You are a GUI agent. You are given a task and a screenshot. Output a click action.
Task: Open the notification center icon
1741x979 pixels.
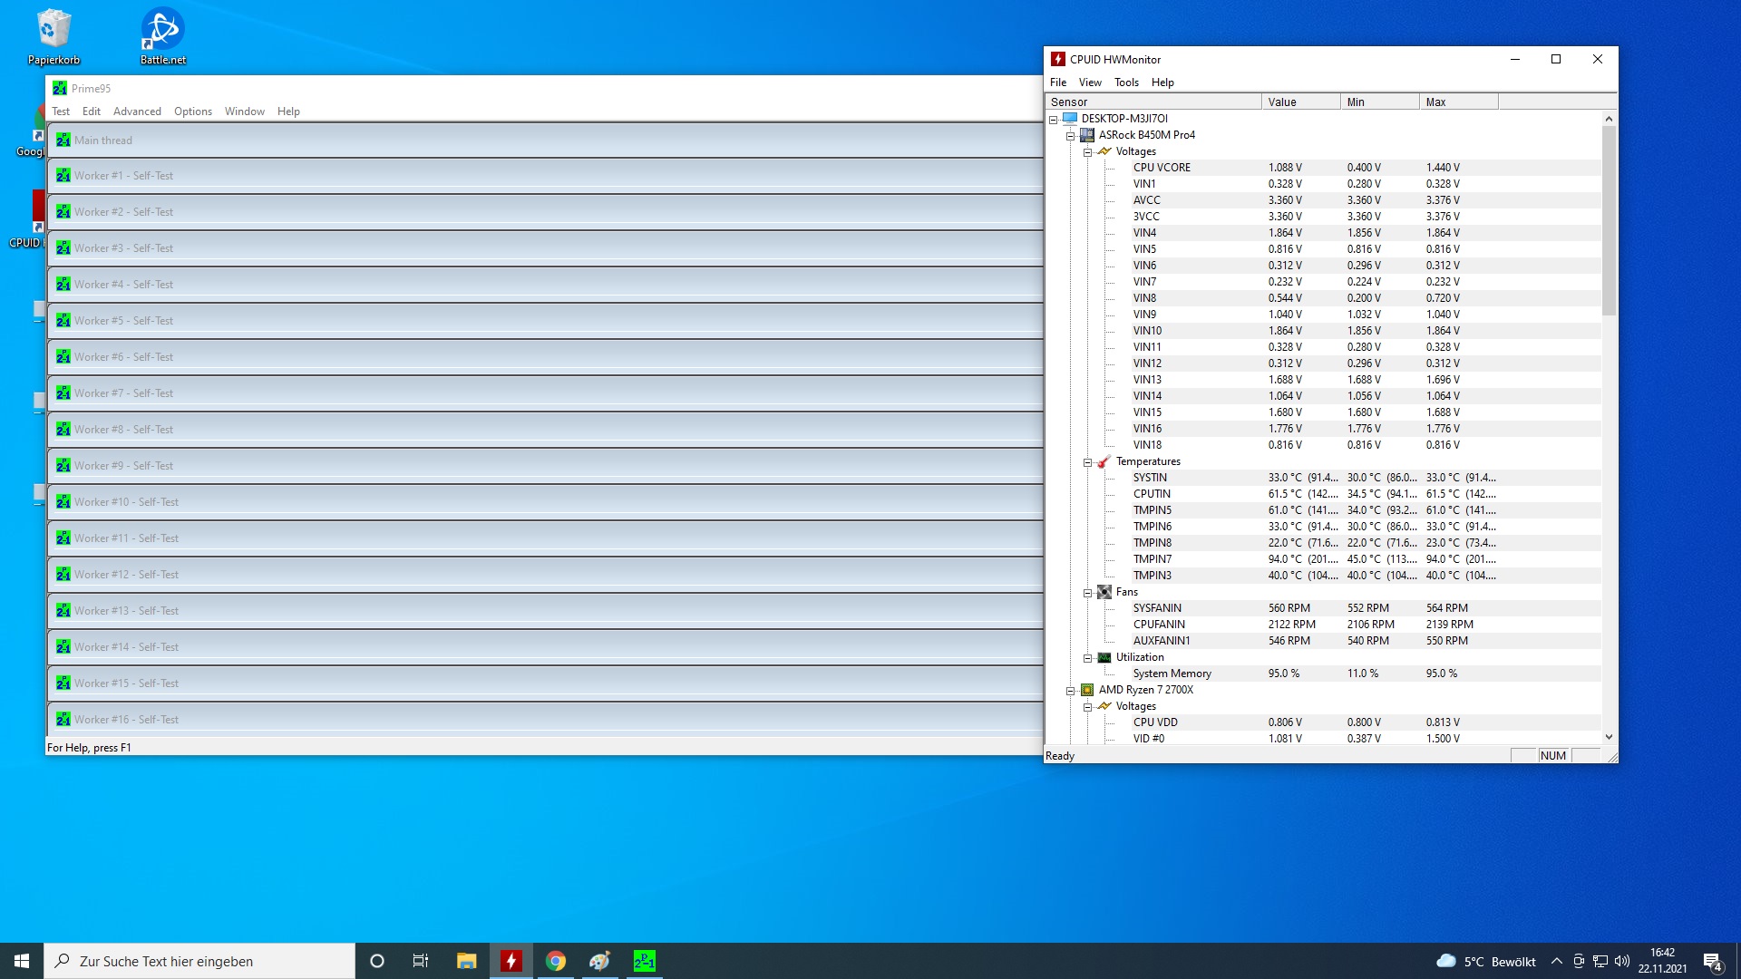tap(1712, 962)
